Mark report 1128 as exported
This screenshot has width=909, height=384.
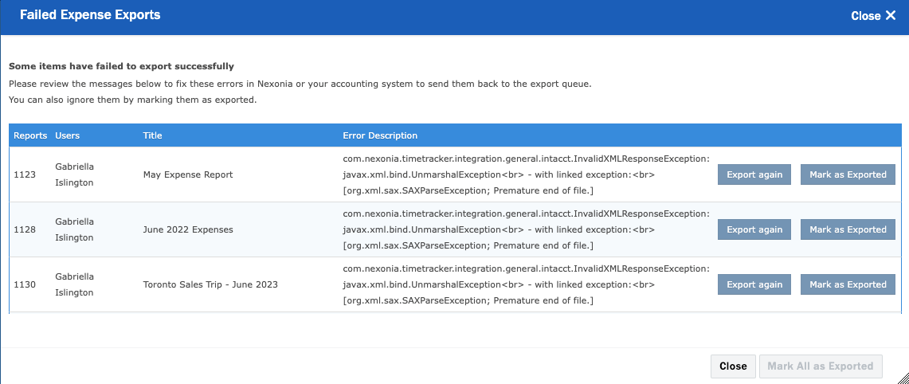click(848, 229)
